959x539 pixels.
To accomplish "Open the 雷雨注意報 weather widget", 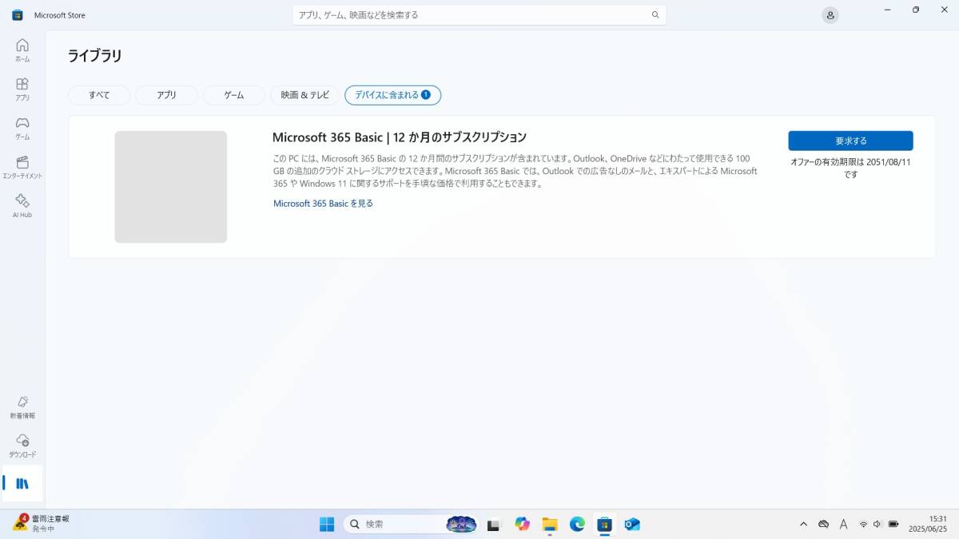I will point(42,524).
